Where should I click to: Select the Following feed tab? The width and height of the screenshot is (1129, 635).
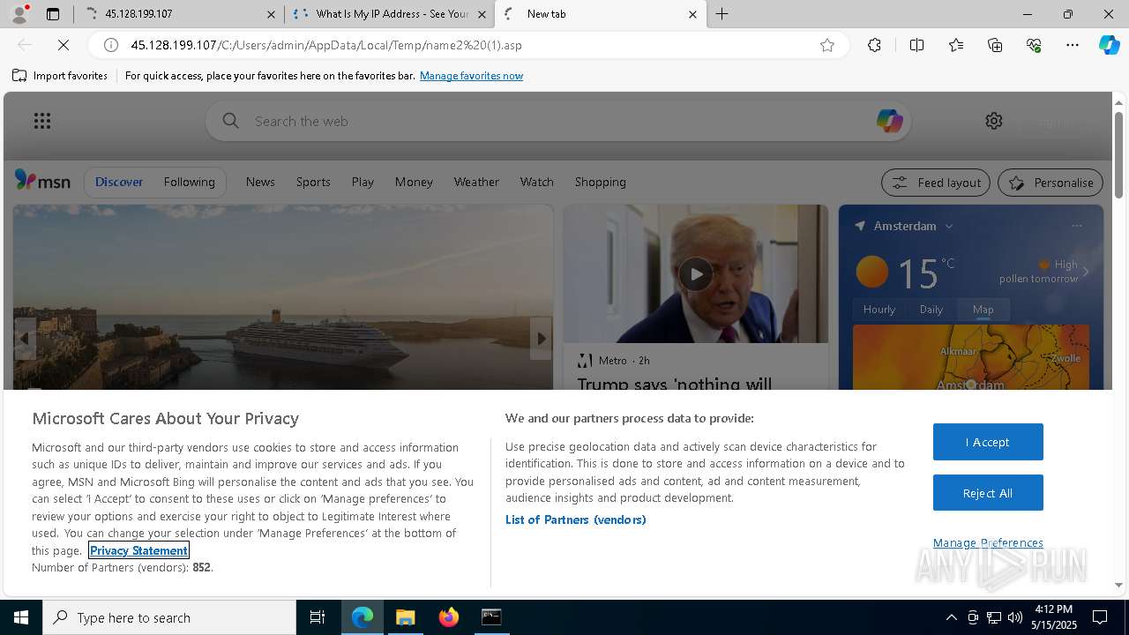189,182
